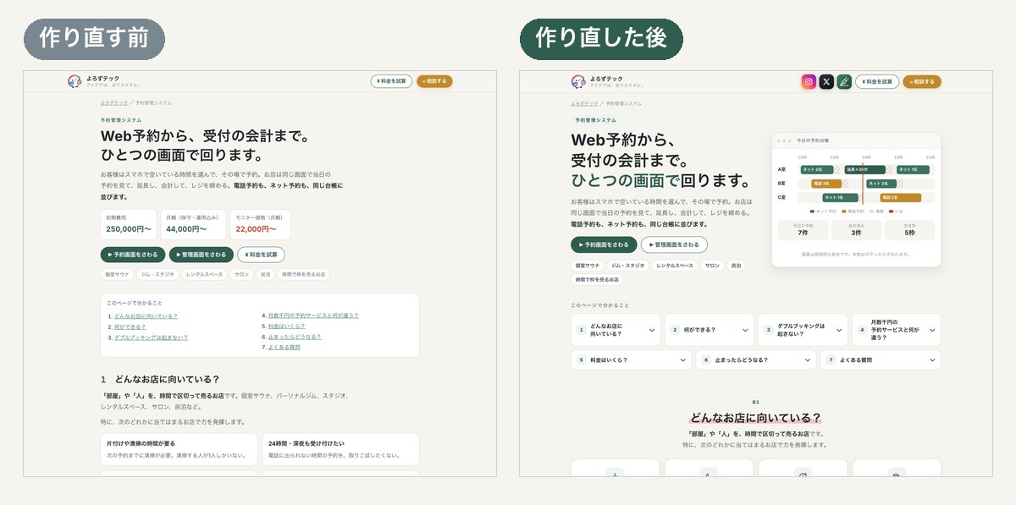Open the どんなお店に向いている？ contents link on the before page

click(146, 316)
